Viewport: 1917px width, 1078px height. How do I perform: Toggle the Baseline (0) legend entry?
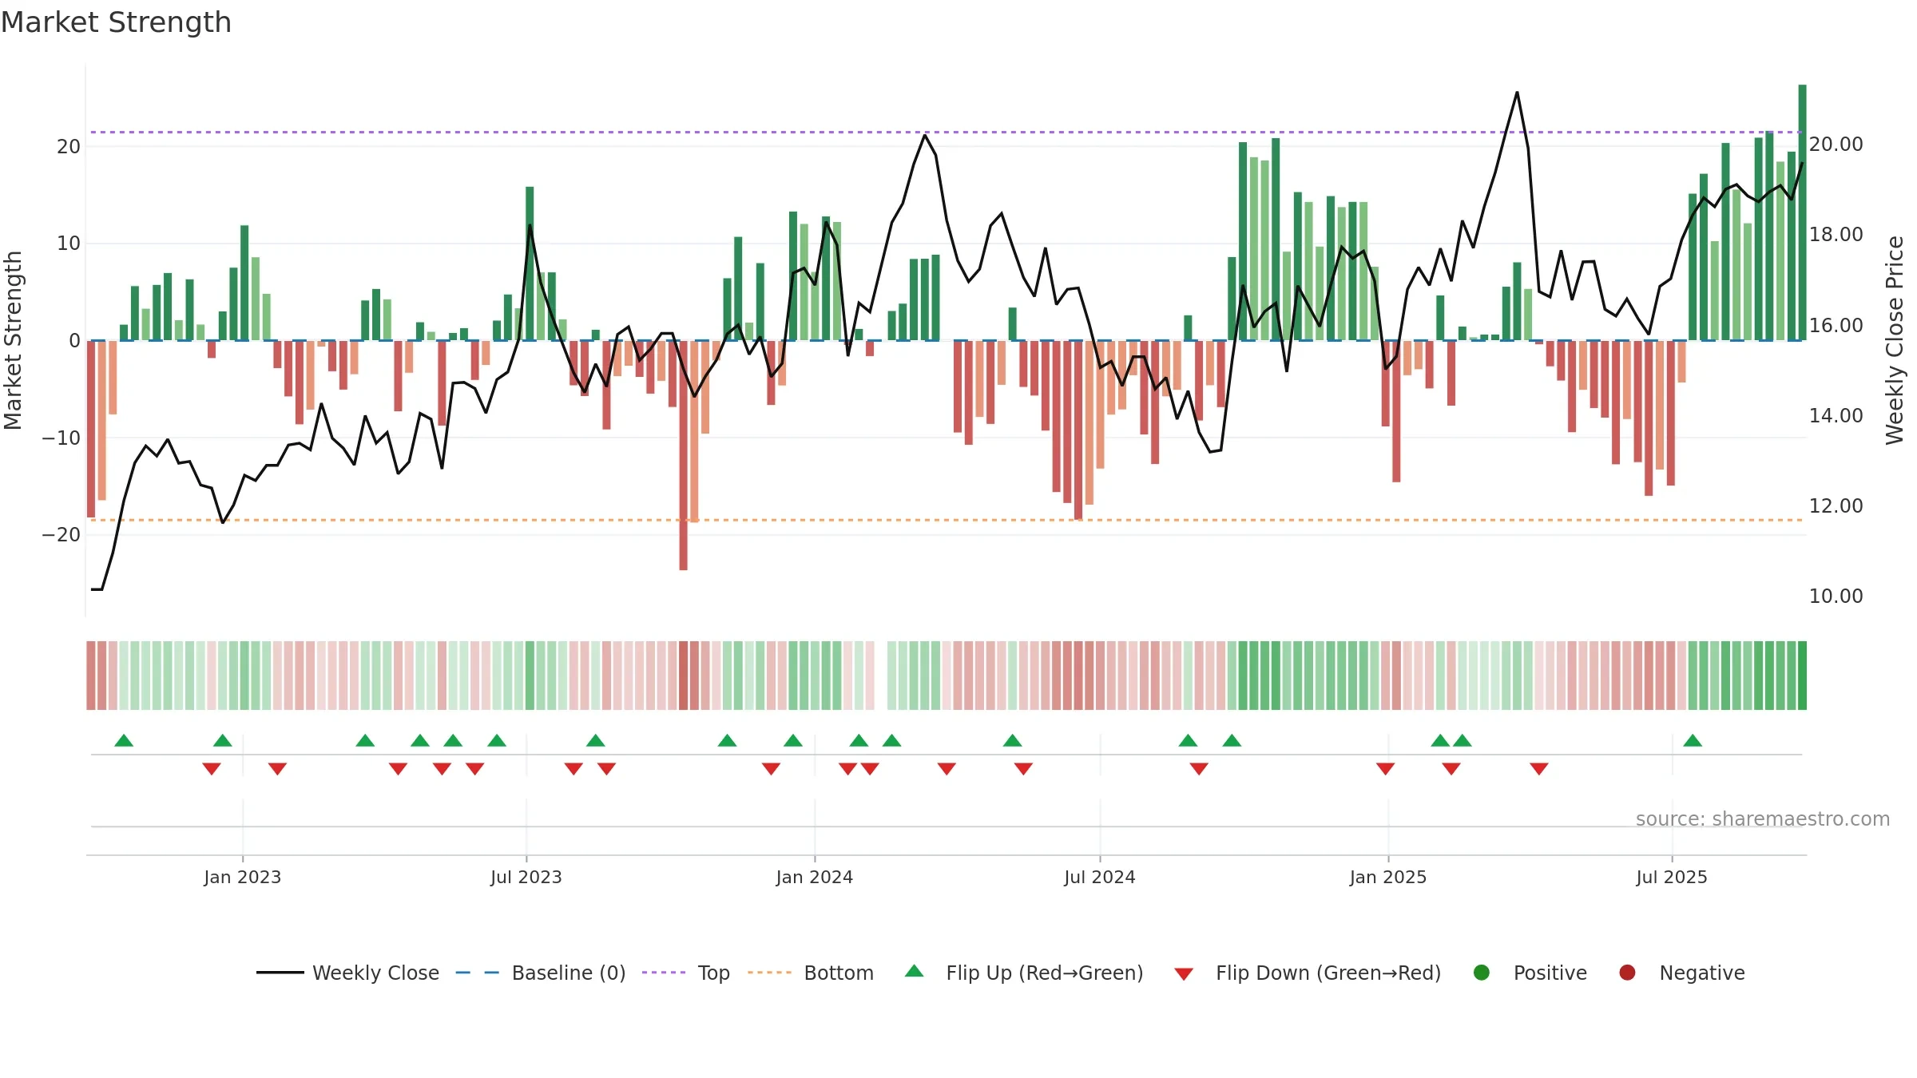pyautogui.click(x=541, y=973)
